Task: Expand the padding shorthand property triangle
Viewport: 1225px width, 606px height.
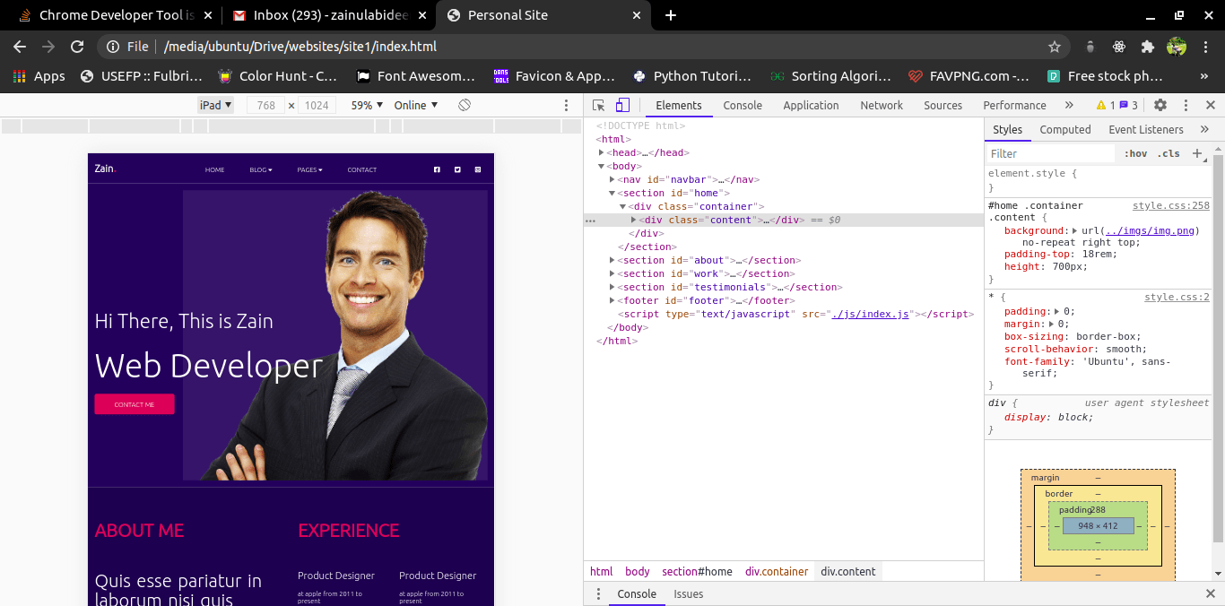Action: click(1057, 311)
